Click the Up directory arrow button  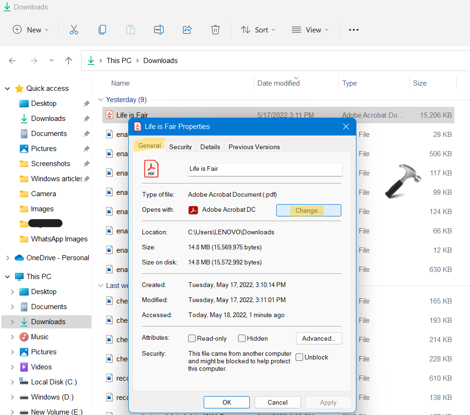point(68,61)
